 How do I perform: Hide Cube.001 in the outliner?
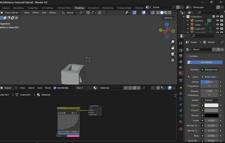pyautogui.click(x=217, y=29)
